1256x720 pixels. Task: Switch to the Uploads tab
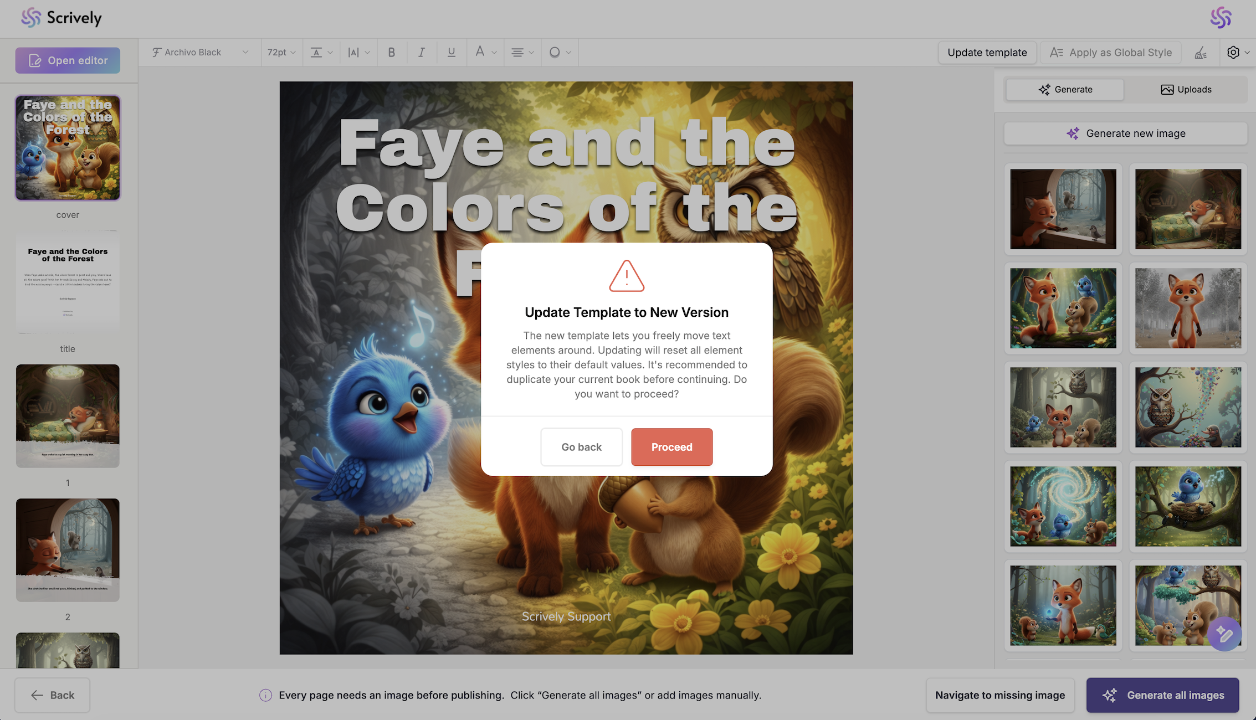click(1186, 89)
